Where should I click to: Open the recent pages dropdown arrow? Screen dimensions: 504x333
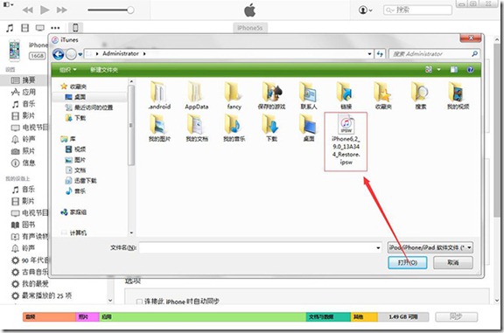[80, 54]
